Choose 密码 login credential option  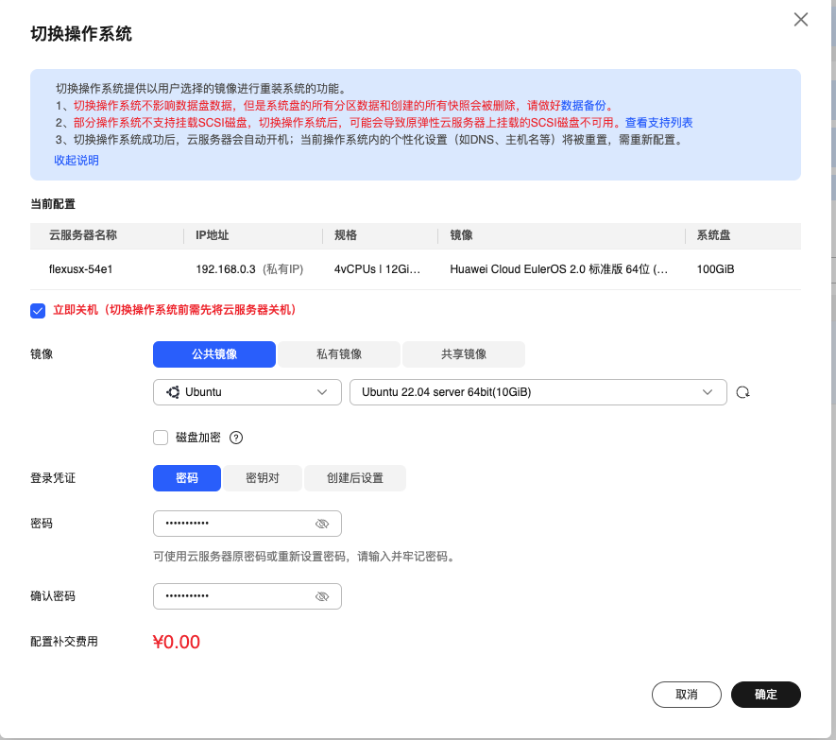pos(187,478)
